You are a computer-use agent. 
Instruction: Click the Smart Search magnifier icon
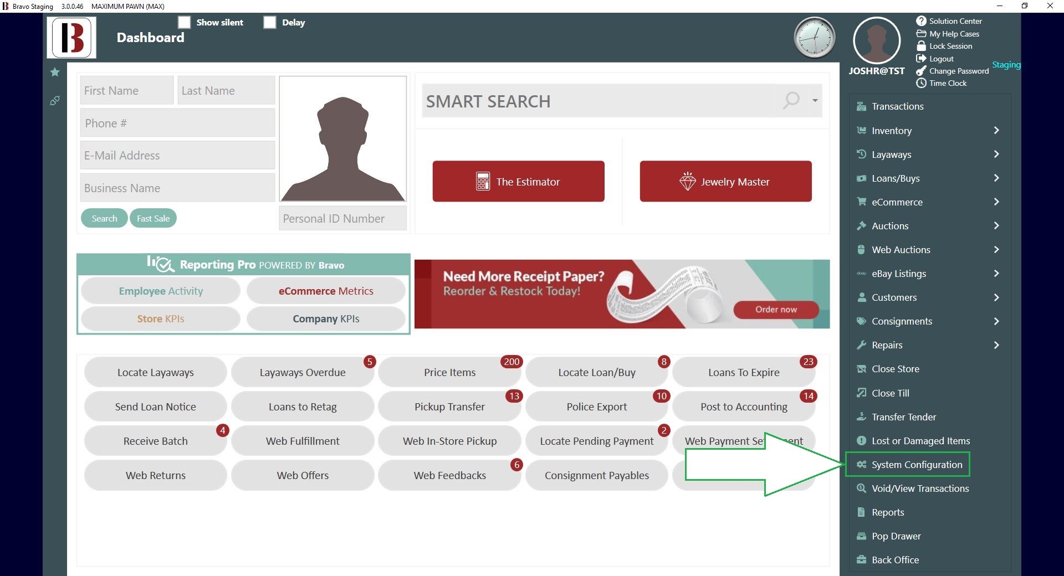click(791, 100)
